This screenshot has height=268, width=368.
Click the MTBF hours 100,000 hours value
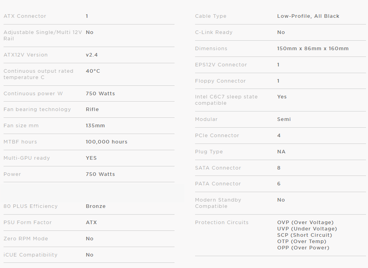pyautogui.click(x=106, y=142)
